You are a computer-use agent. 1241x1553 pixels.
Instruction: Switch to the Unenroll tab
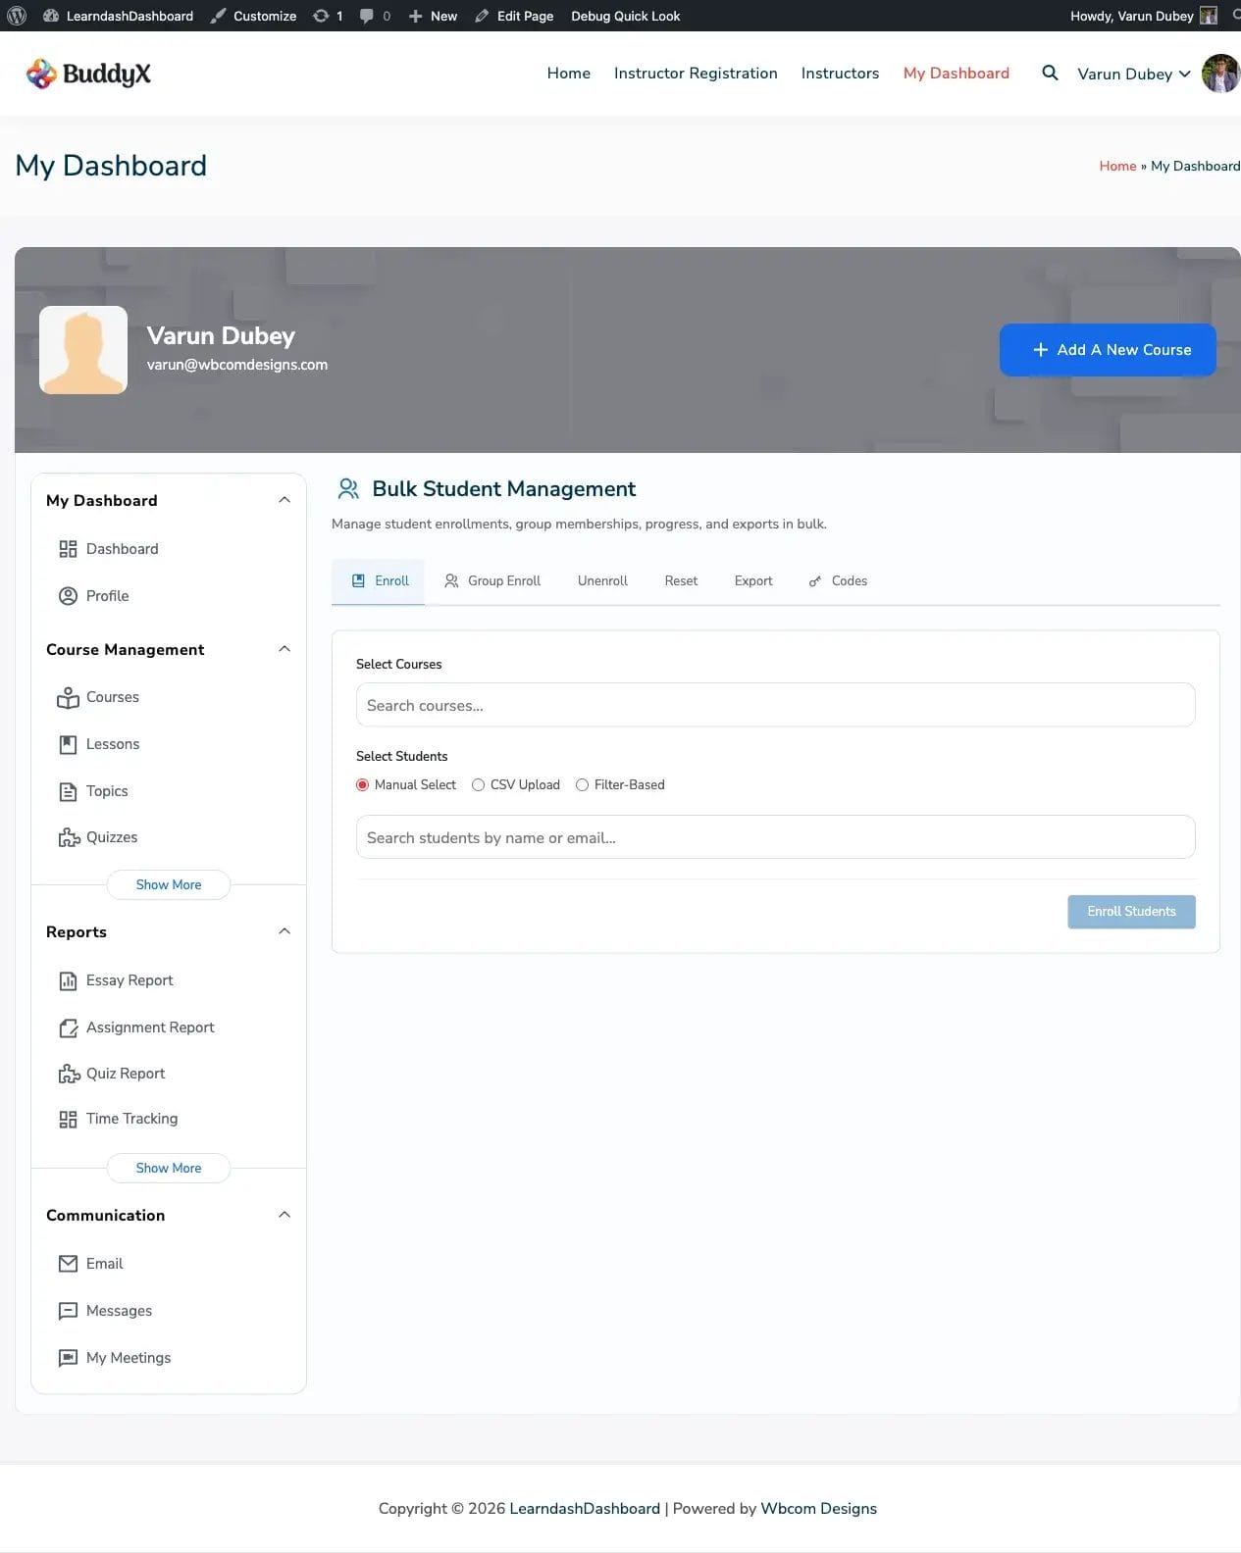coord(602,581)
